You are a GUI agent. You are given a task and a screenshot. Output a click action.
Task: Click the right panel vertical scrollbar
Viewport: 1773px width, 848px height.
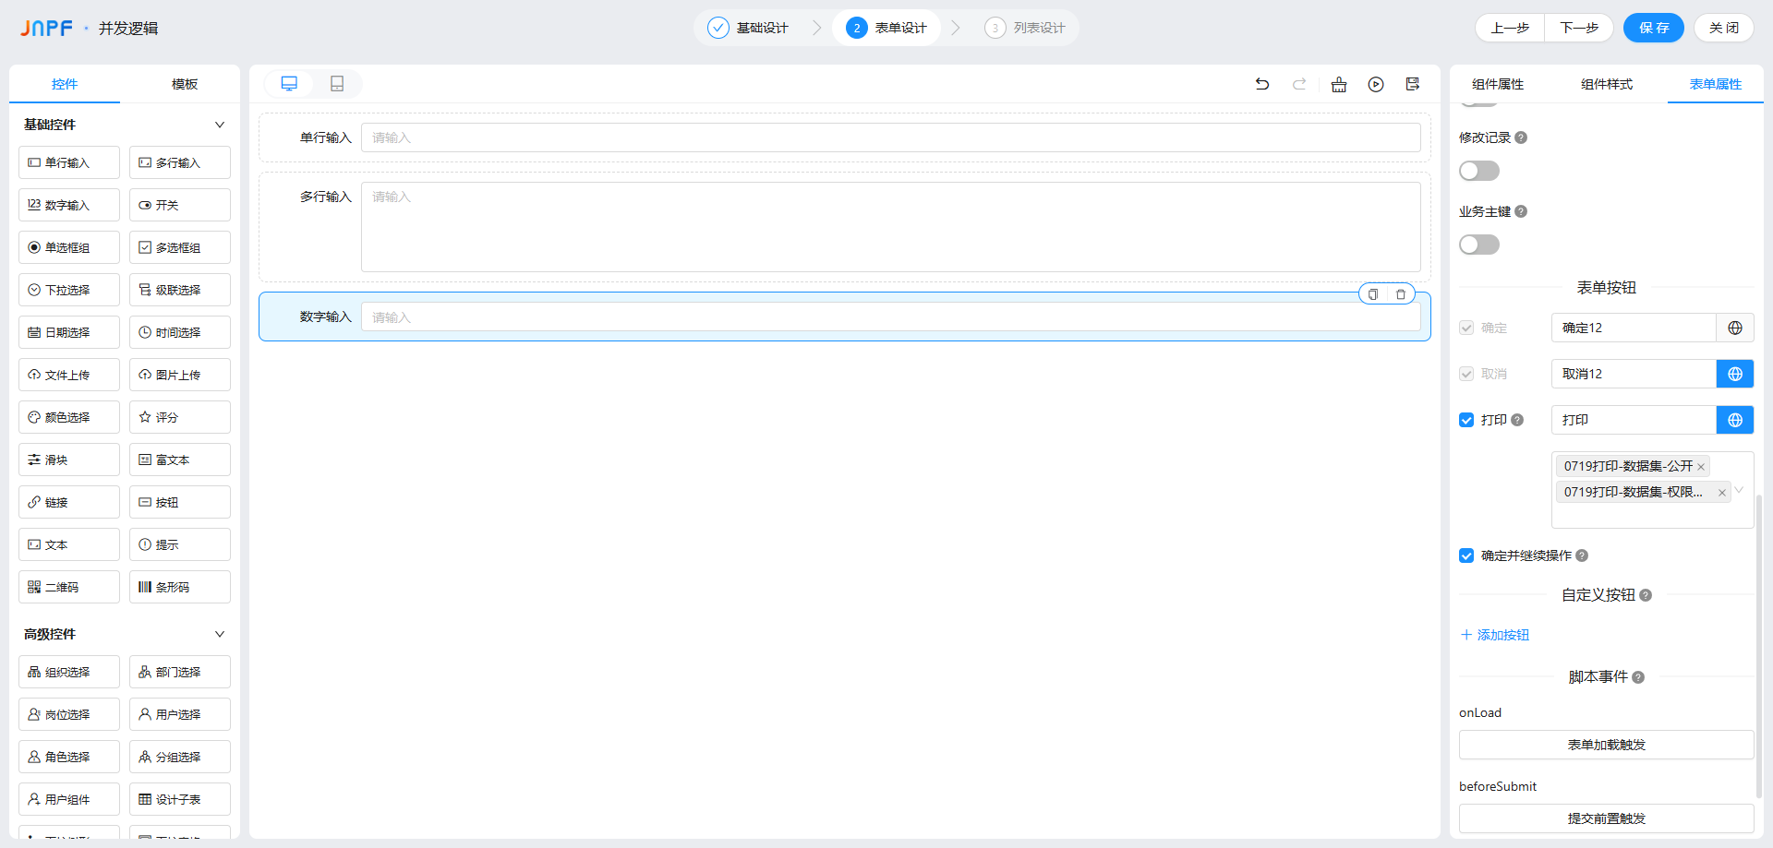(1758, 646)
